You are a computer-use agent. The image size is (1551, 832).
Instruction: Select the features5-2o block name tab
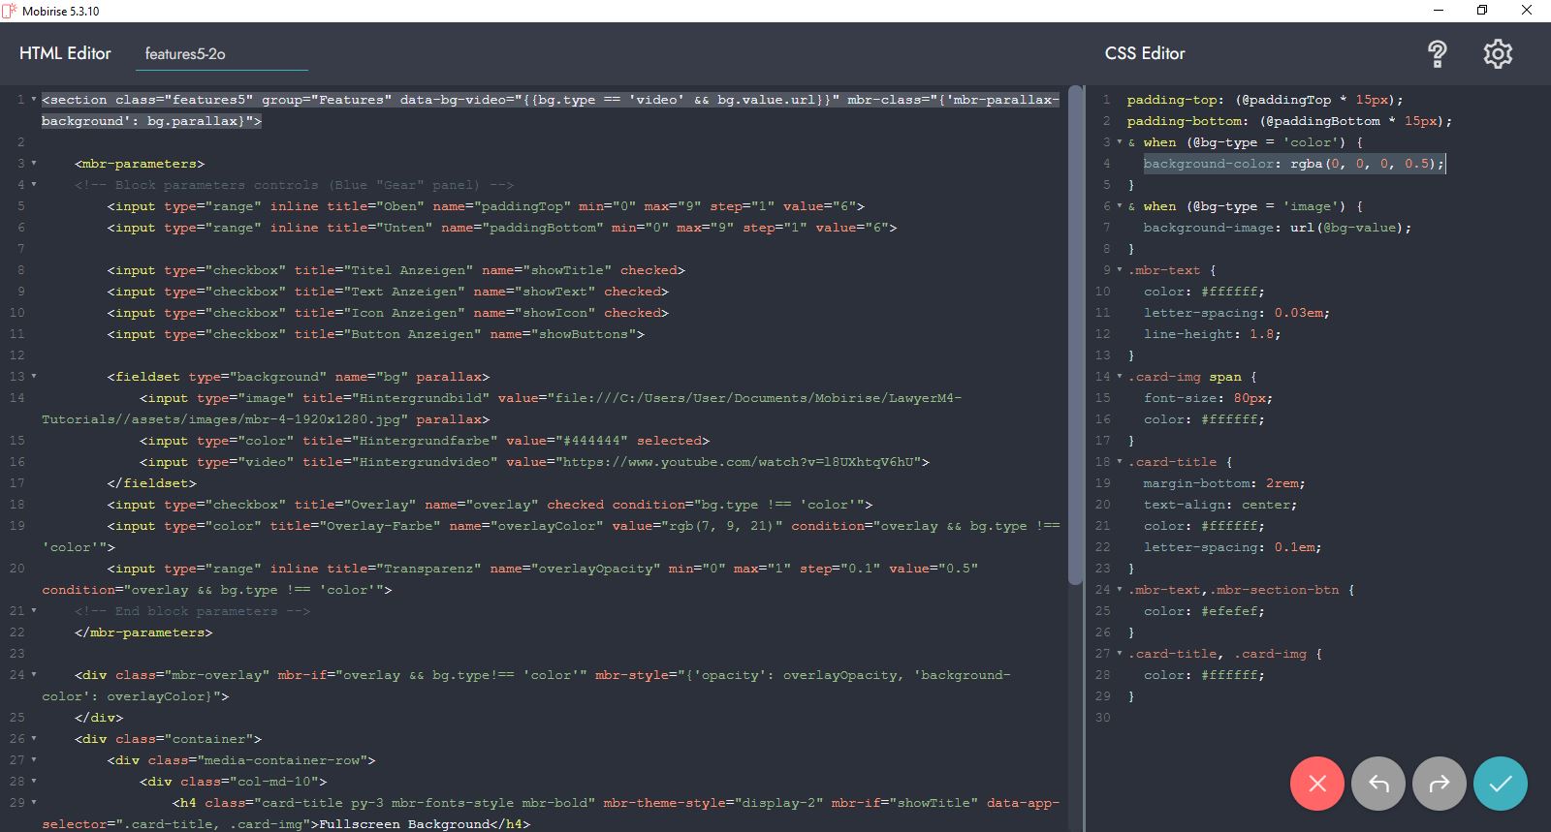tap(185, 54)
